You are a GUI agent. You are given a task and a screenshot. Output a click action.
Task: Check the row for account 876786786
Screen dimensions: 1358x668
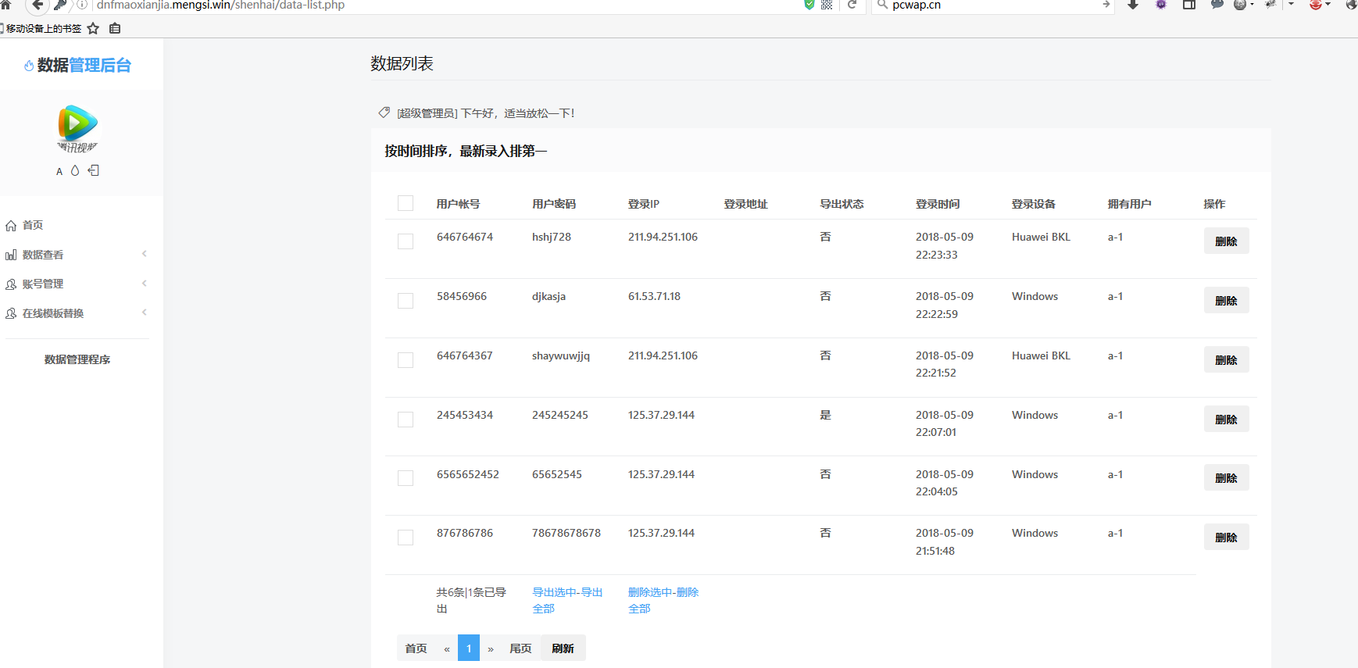point(406,538)
